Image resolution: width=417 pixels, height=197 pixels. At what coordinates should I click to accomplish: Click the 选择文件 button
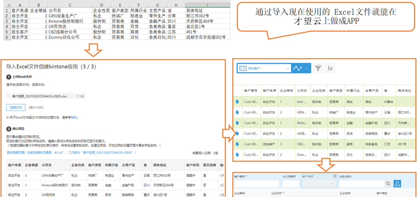16,107
